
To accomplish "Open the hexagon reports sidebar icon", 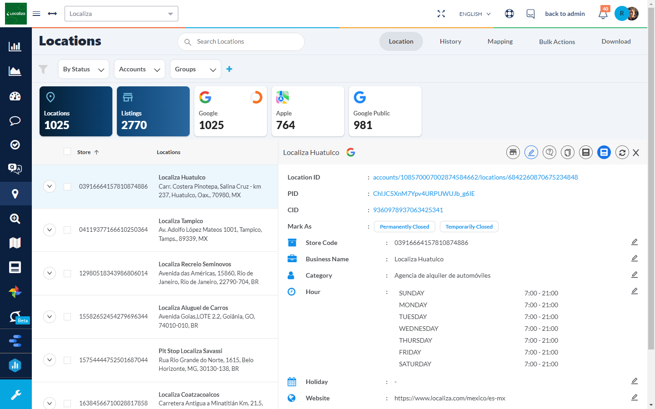I will [15, 365].
